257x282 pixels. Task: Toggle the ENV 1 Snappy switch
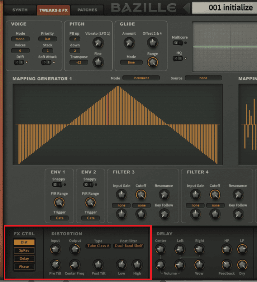[x=57, y=184]
